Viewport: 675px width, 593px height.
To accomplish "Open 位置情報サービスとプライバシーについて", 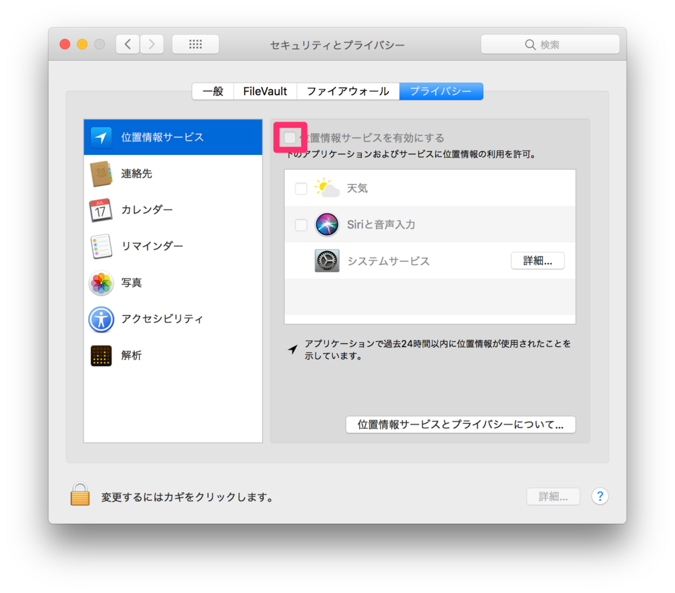I will click(x=460, y=424).
